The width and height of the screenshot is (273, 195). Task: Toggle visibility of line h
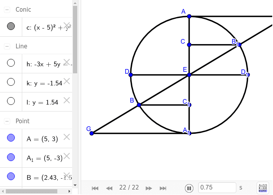11,63
